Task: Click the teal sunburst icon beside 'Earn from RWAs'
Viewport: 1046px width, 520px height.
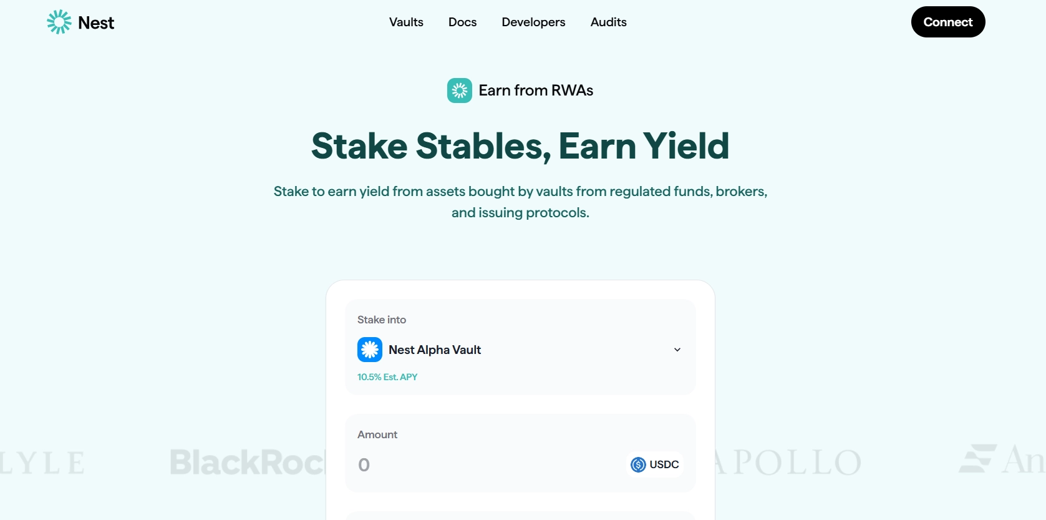Action: tap(459, 90)
